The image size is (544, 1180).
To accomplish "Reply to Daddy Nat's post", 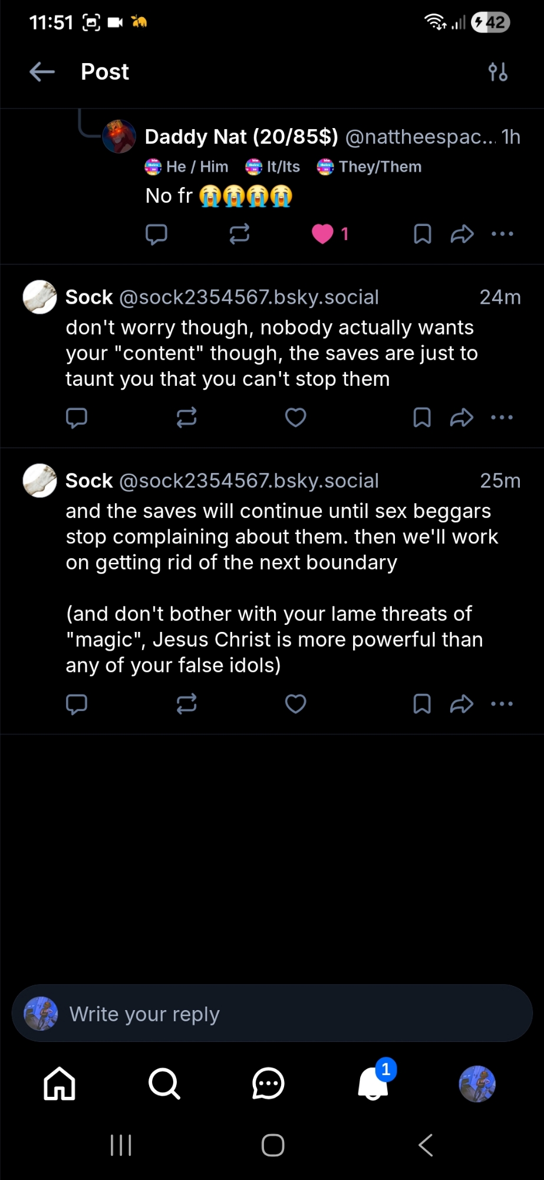I will click(x=156, y=234).
